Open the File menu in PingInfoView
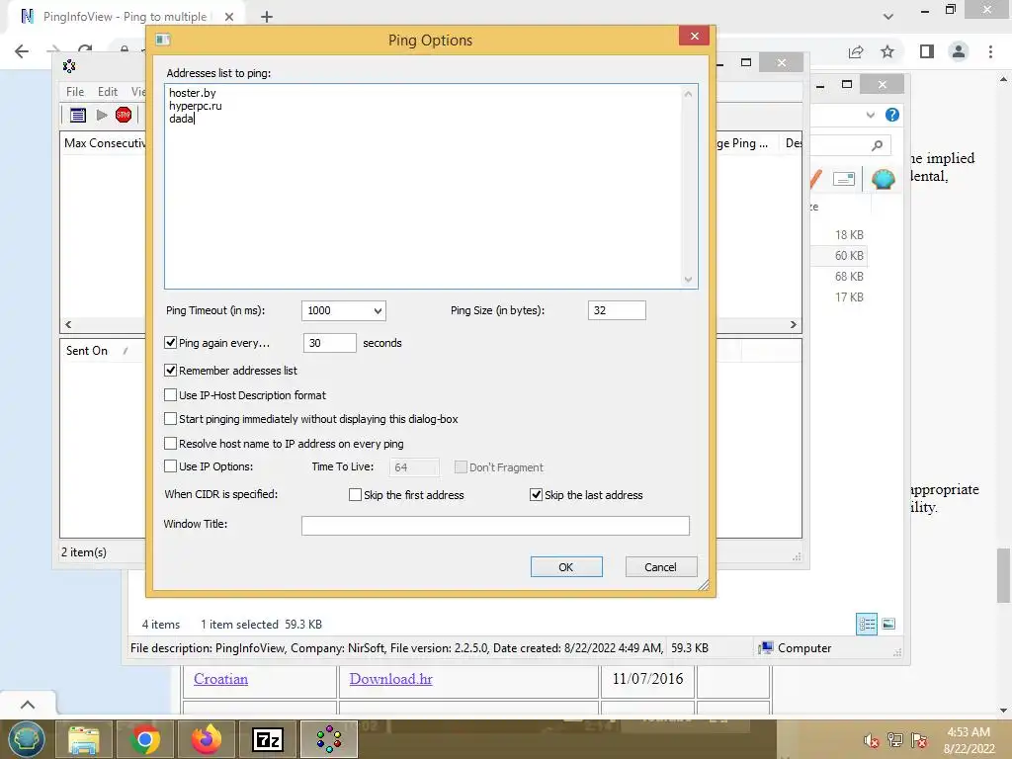 tap(75, 92)
